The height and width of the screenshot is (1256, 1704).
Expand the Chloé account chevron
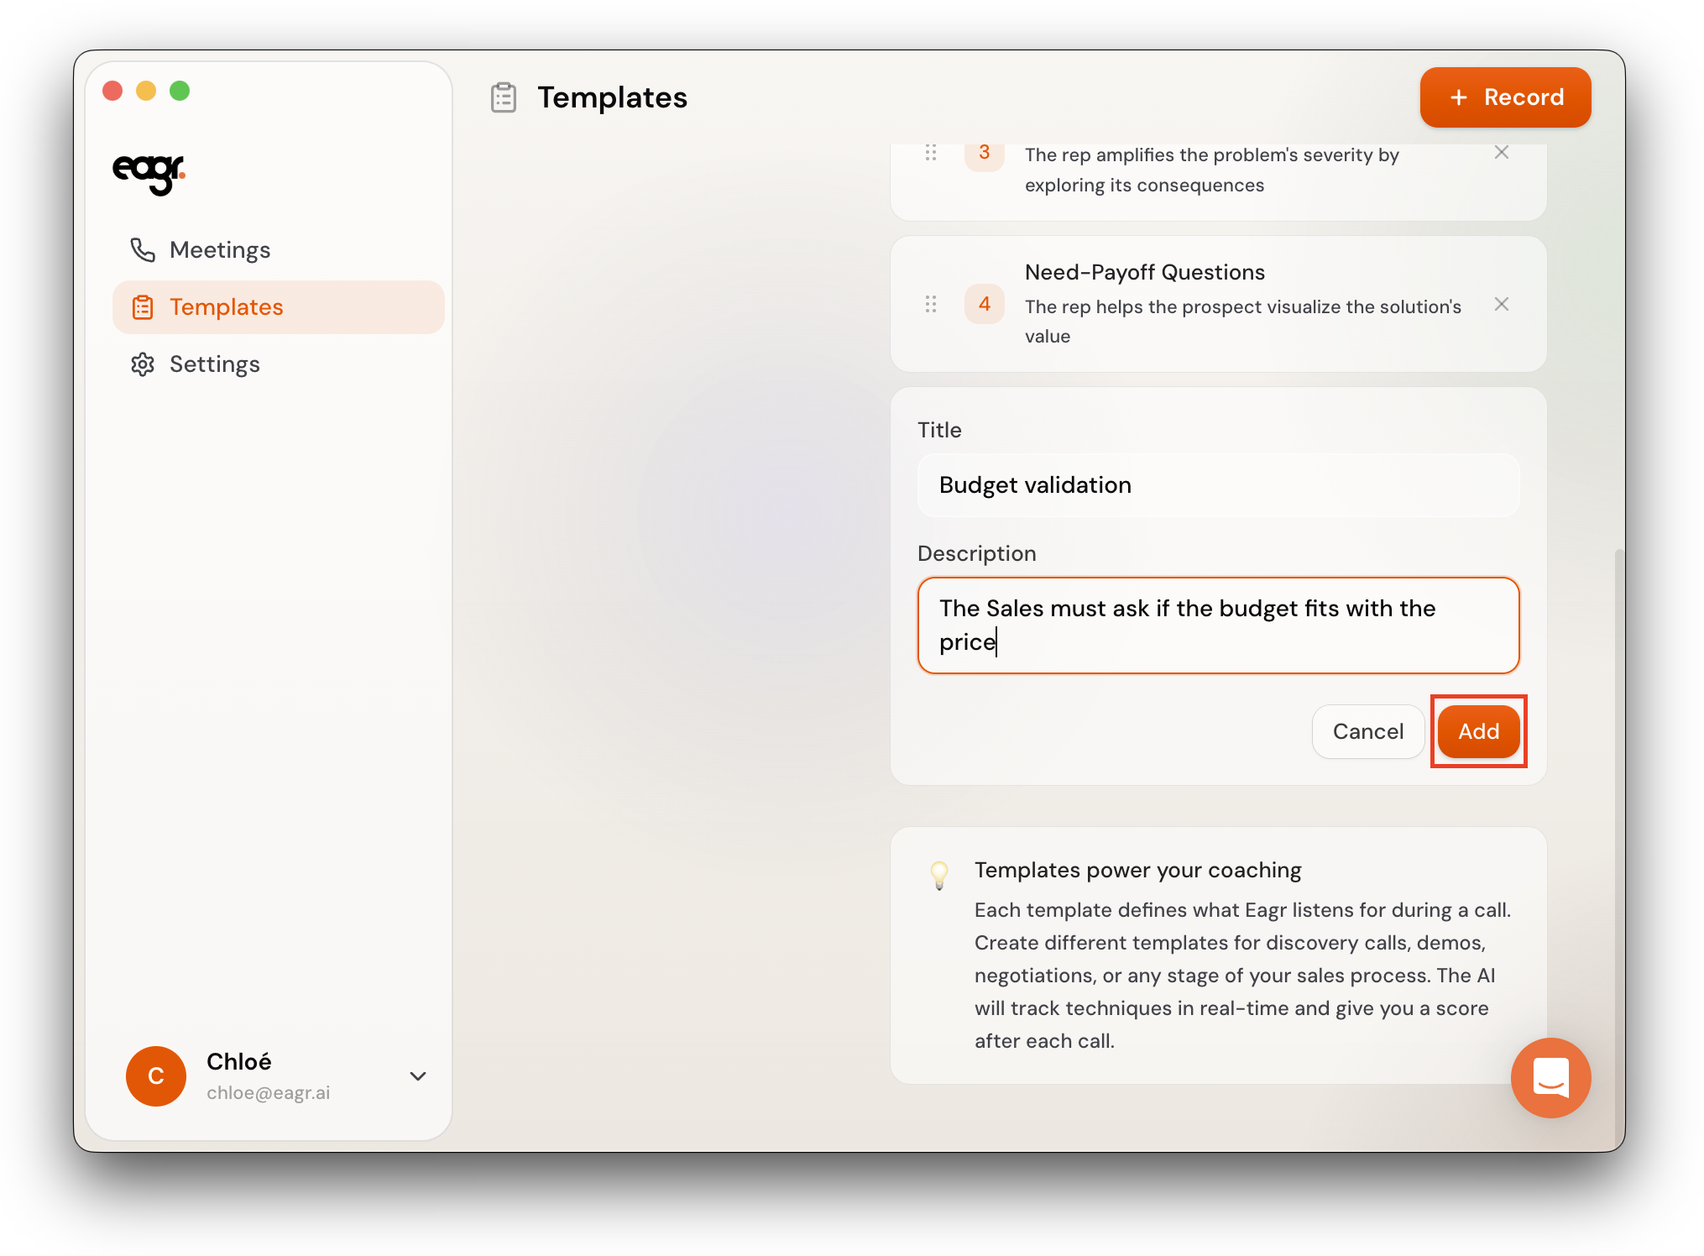(x=417, y=1076)
